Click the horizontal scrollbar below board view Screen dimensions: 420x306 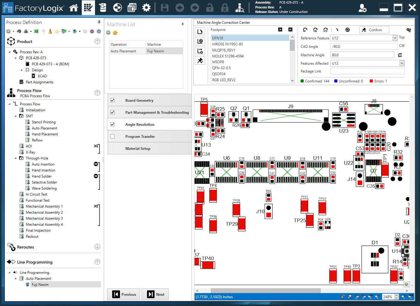point(265,291)
